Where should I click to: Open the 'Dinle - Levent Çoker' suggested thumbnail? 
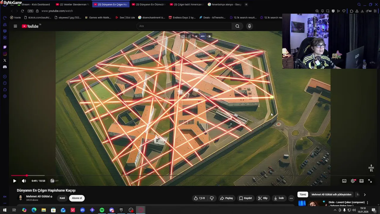[312, 204]
